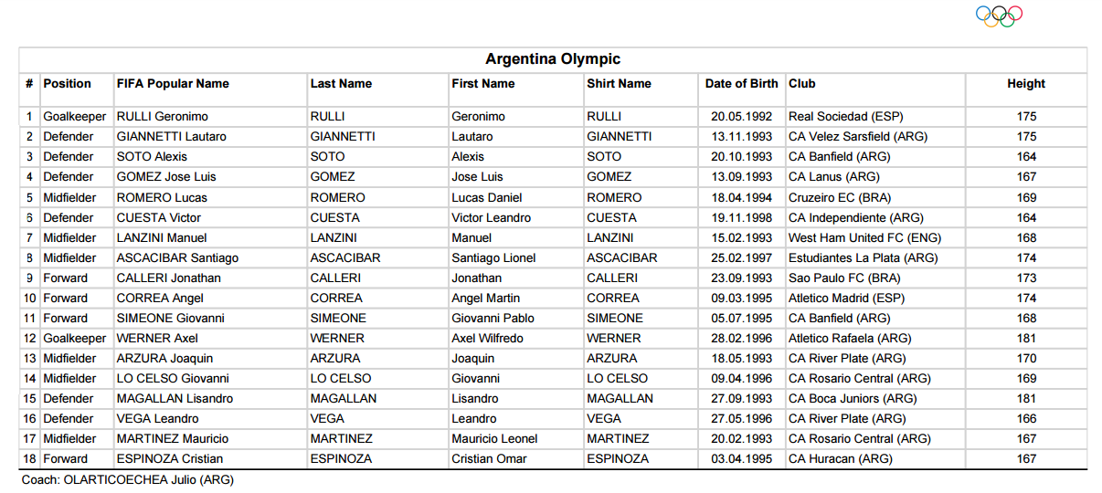Screen dimensions: 1102x493
Task: Select first name Giovanni Pablo
Action: [493, 318]
